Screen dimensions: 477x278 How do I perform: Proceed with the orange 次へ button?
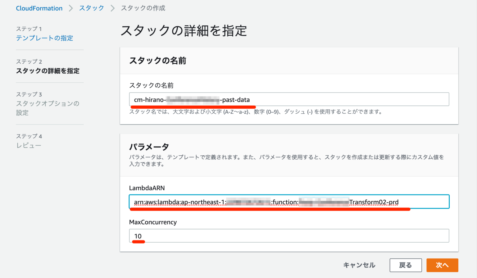point(442,265)
